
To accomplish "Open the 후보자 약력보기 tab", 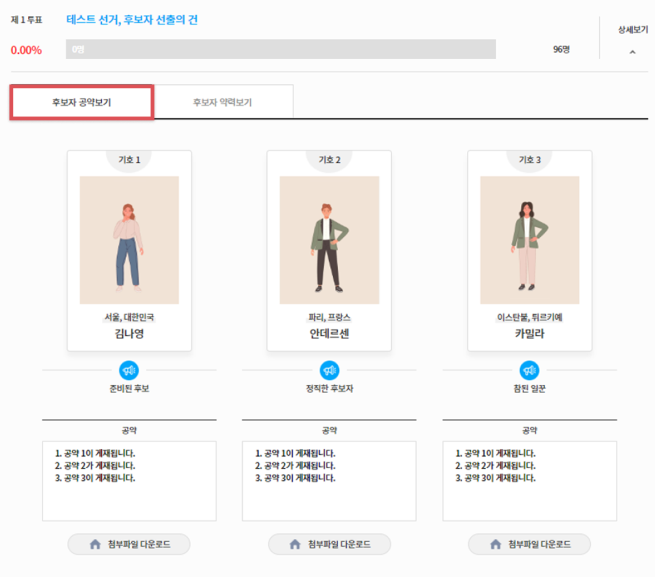I will coord(222,103).
